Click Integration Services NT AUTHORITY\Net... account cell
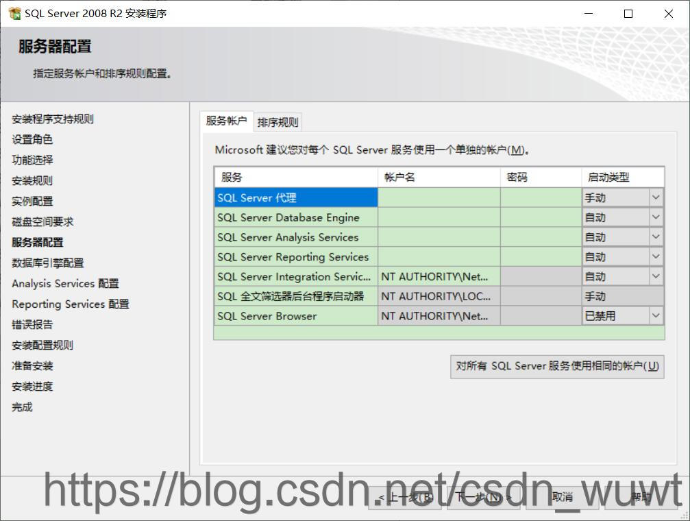The image size is (690, 521). tap(439, 276)
